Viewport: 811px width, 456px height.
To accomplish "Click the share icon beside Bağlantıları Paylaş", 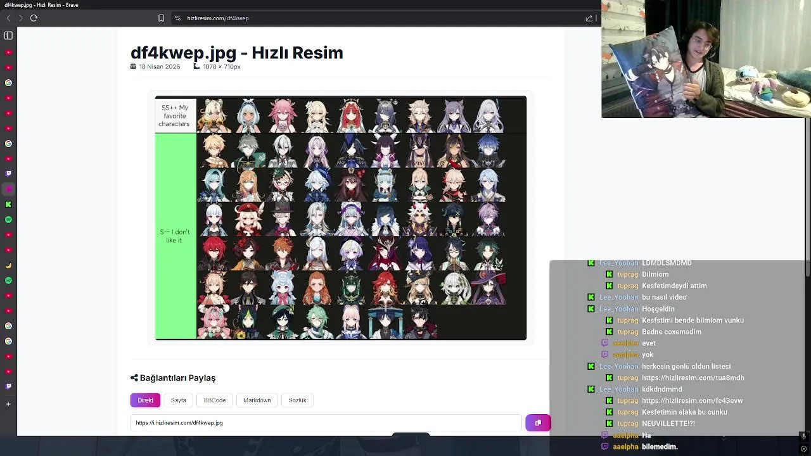I will (x=134, y=378).
